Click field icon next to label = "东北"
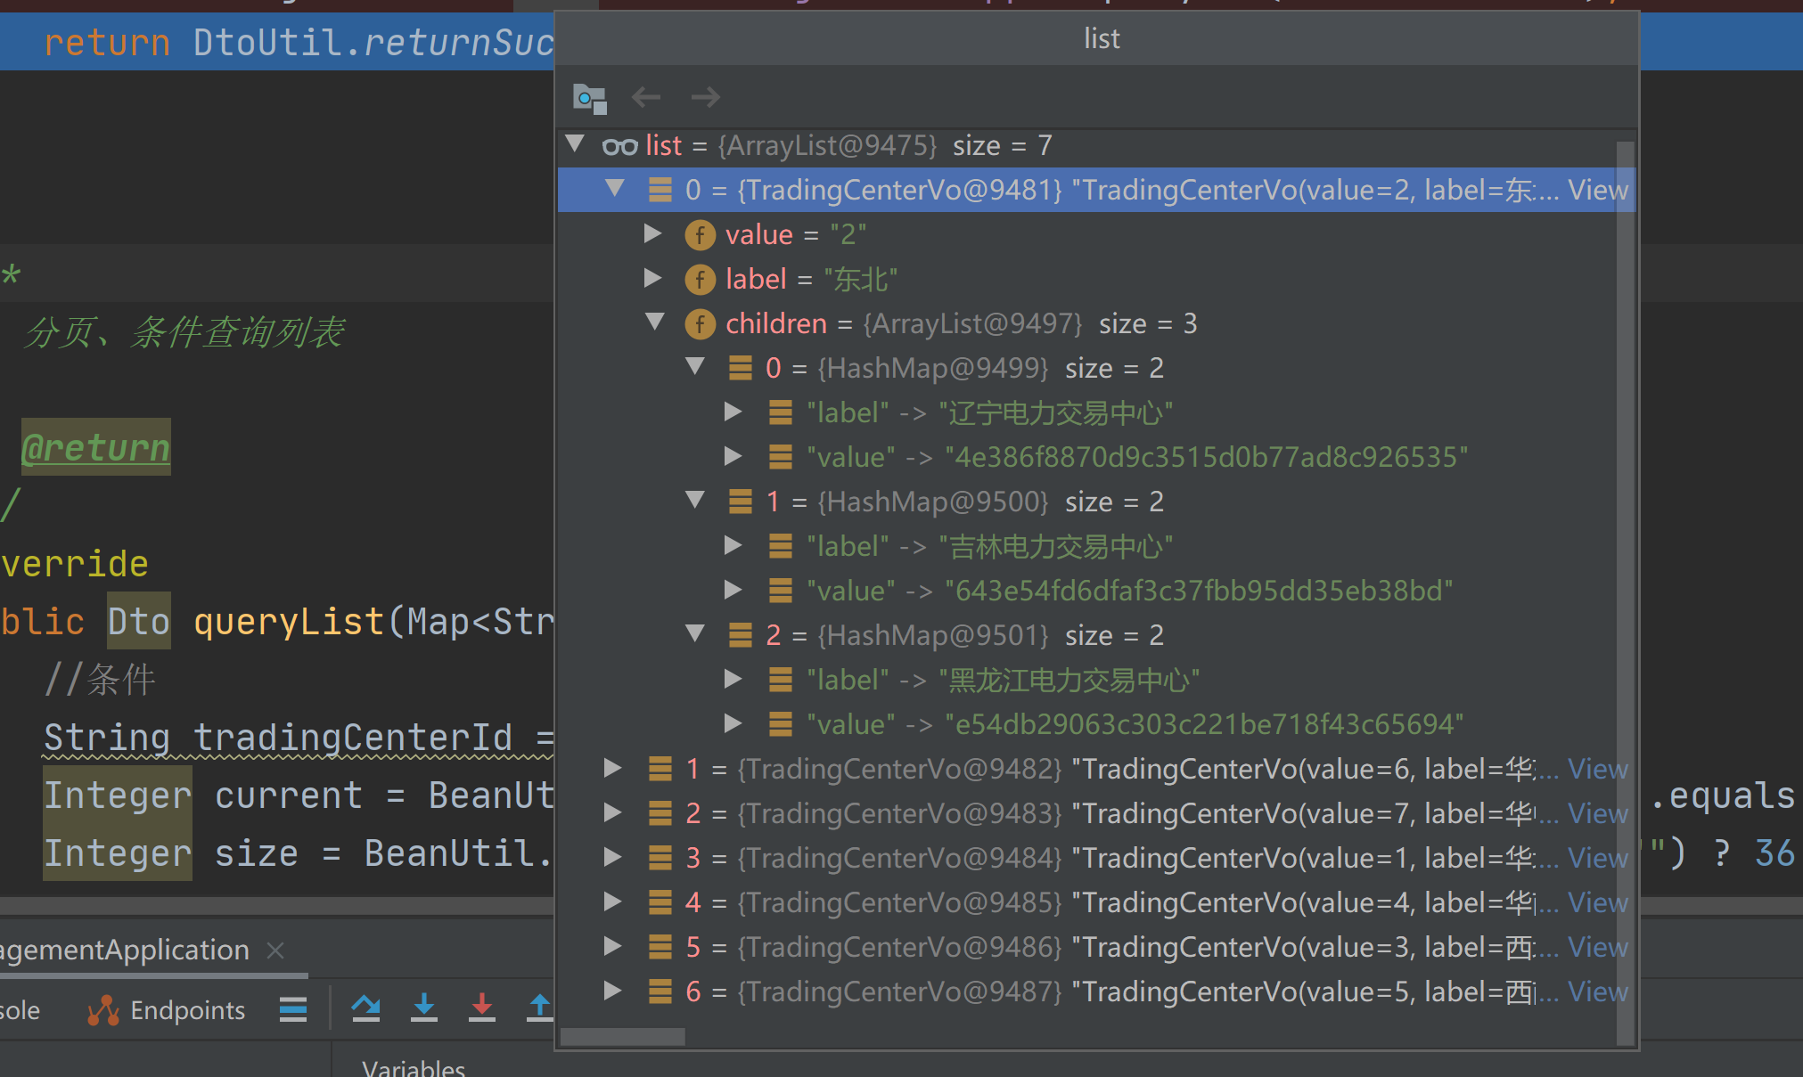 point(700,280)
